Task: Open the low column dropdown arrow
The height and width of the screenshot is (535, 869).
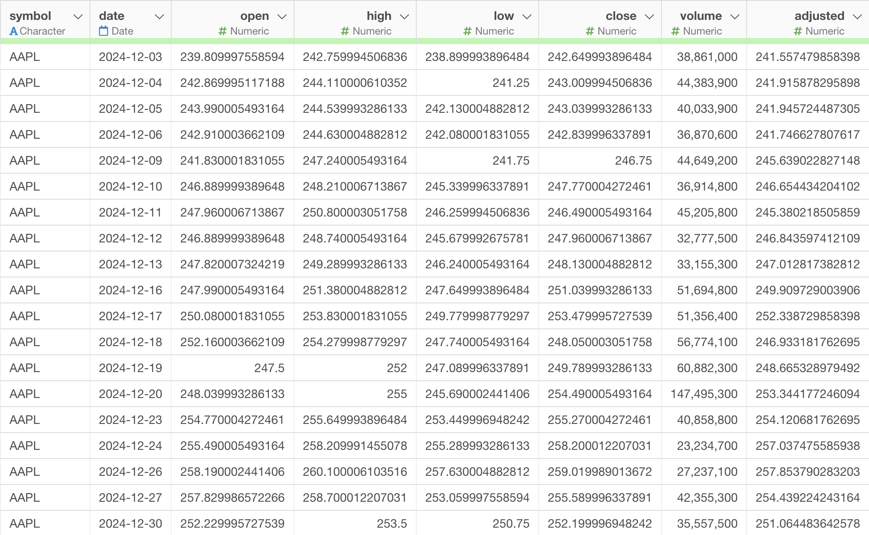Action: pyautogui.click(x=527, y=17)
